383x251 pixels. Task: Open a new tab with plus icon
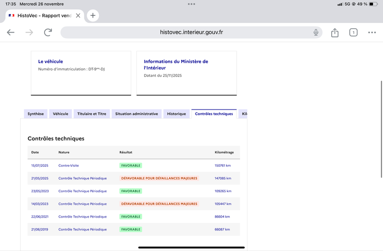point(93,15)
